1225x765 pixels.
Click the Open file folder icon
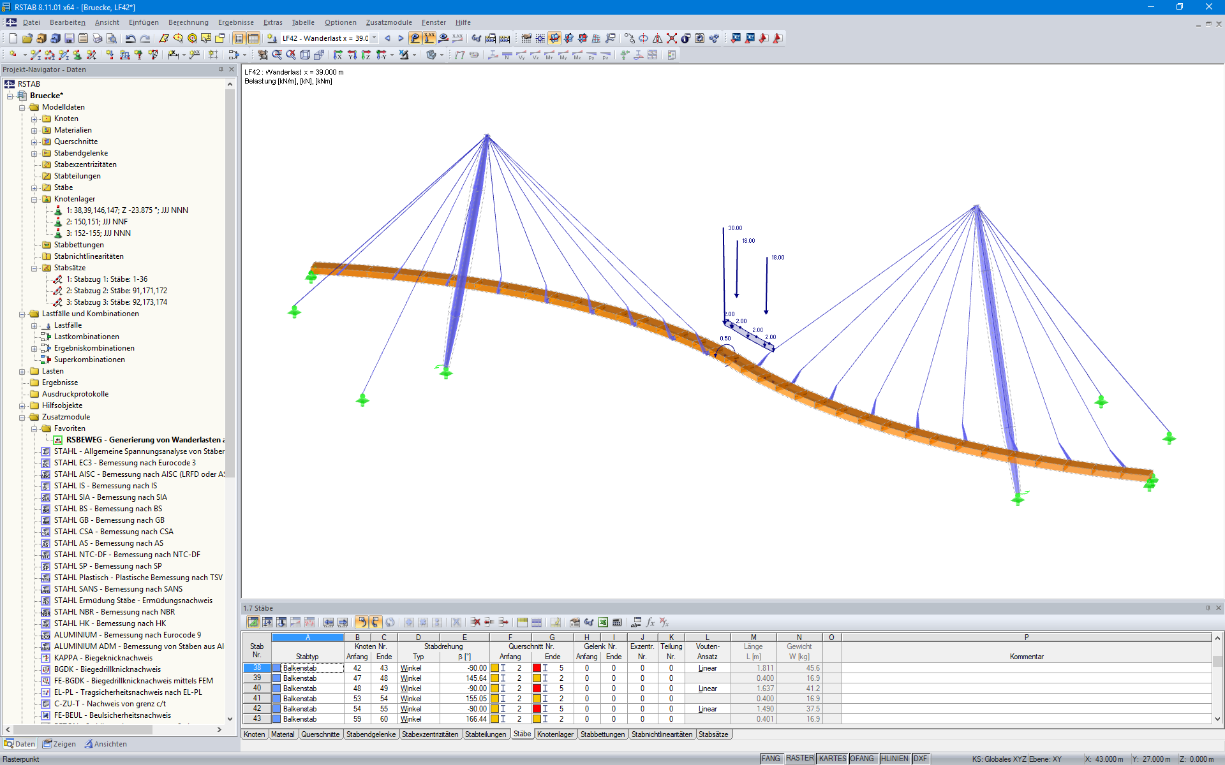pyautogui.click(x=27, y=38)
